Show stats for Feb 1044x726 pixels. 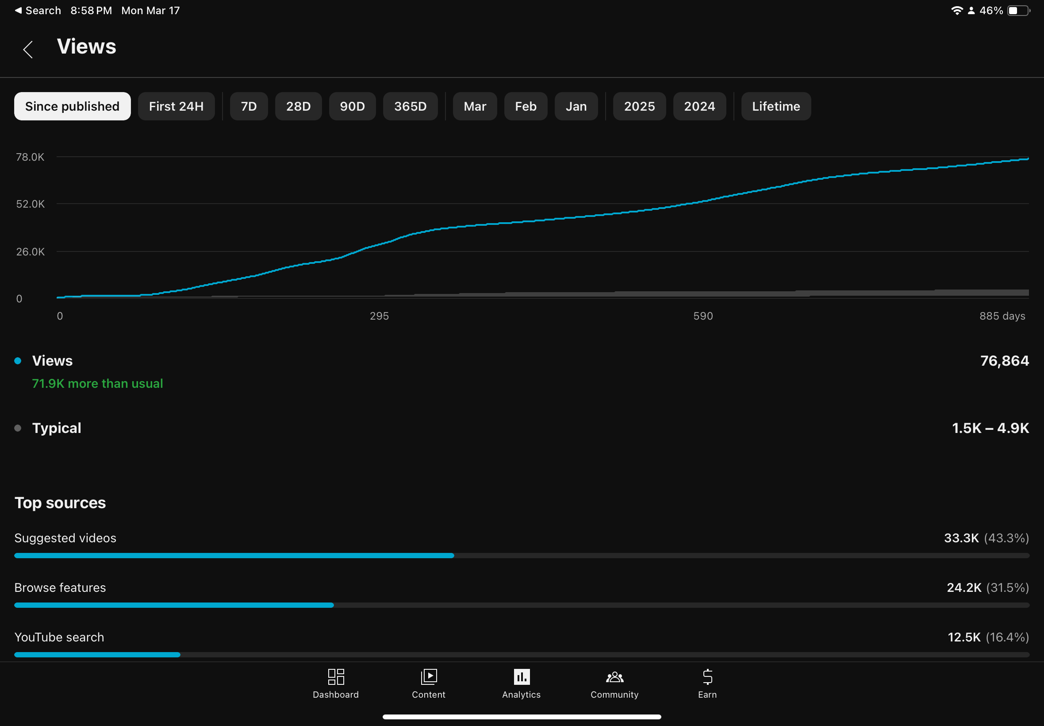(x=526, y=106)
